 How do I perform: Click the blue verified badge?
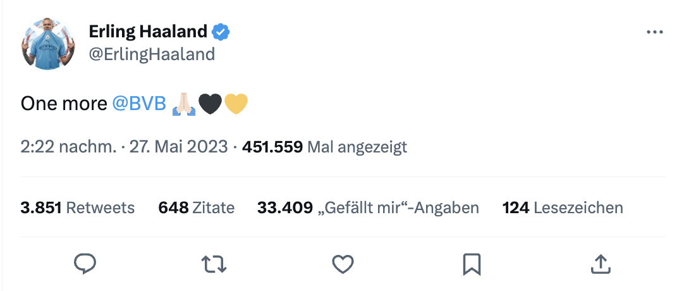point(221,31)
